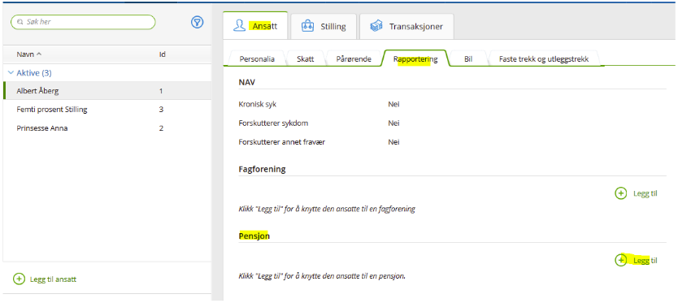This screenshot has height=303, width=678.
Task: Click the person icon on Ansatt tab
Action: pyautogui.click(x=239, y=26)
